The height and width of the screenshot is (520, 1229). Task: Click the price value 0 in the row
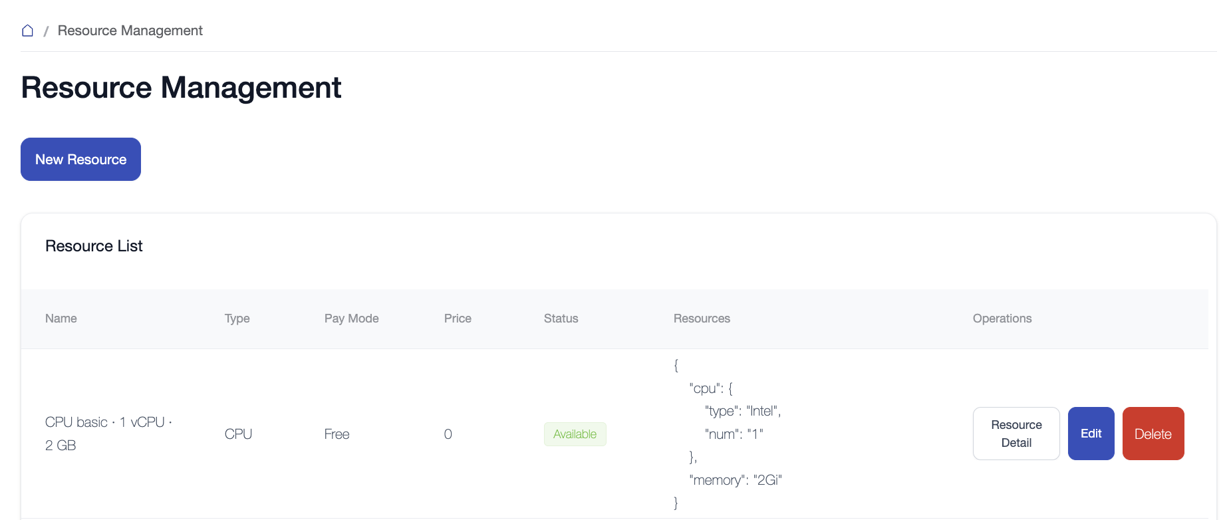448,434
